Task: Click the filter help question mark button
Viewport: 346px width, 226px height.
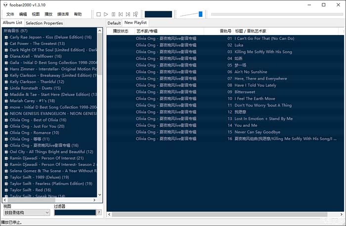Action: click(99, 213)
